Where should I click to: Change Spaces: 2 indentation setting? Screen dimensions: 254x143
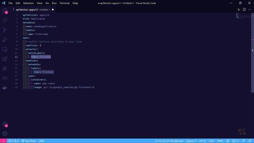[191, 141]
